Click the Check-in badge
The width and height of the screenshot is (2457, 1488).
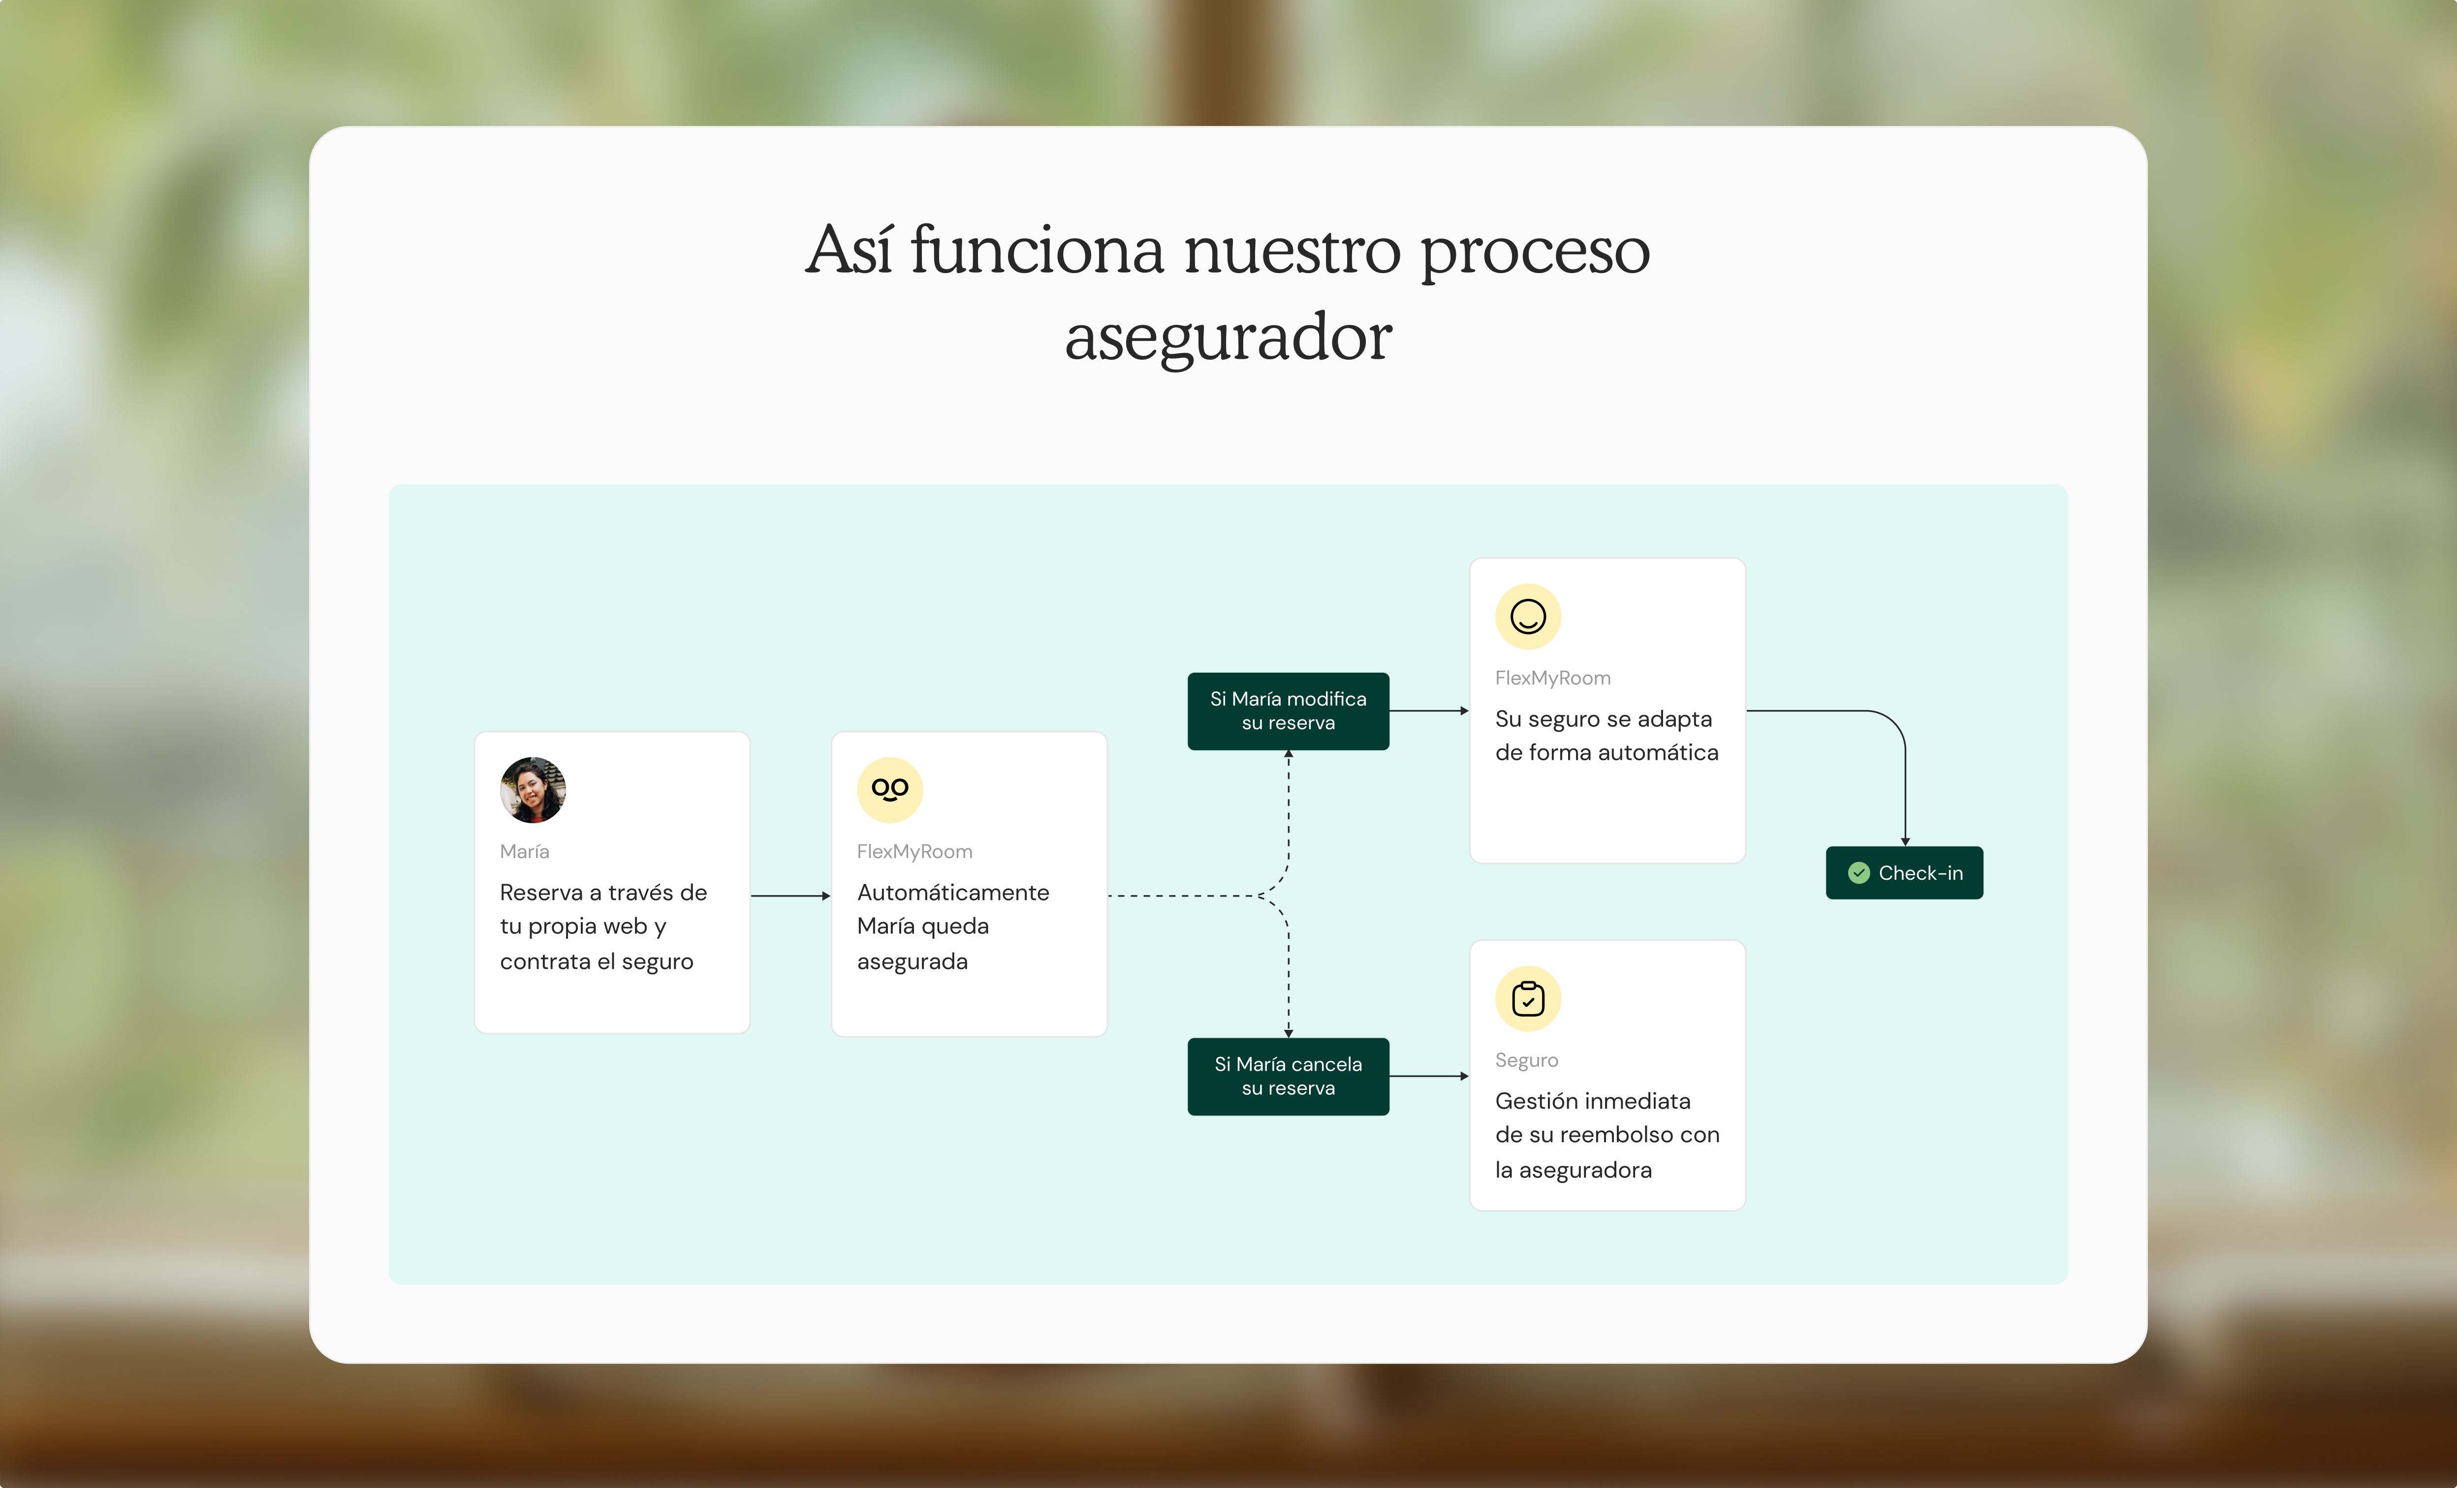(x=1905, y=873)
